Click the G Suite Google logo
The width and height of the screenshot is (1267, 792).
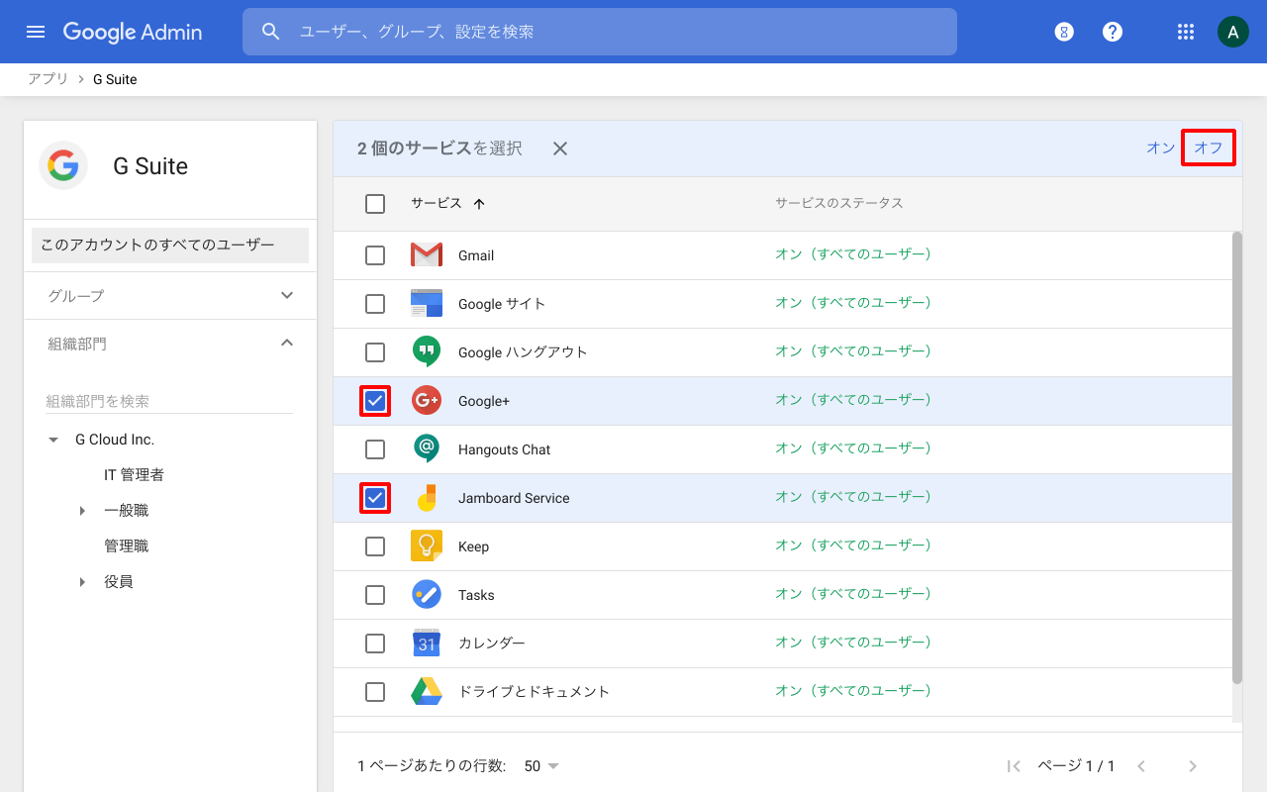pyautogui.click(x=63, y=165)
